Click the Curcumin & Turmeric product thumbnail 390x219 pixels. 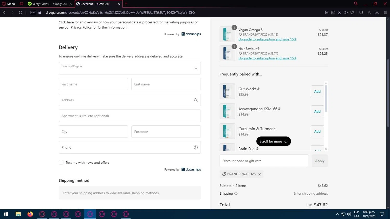click(227, 131)
